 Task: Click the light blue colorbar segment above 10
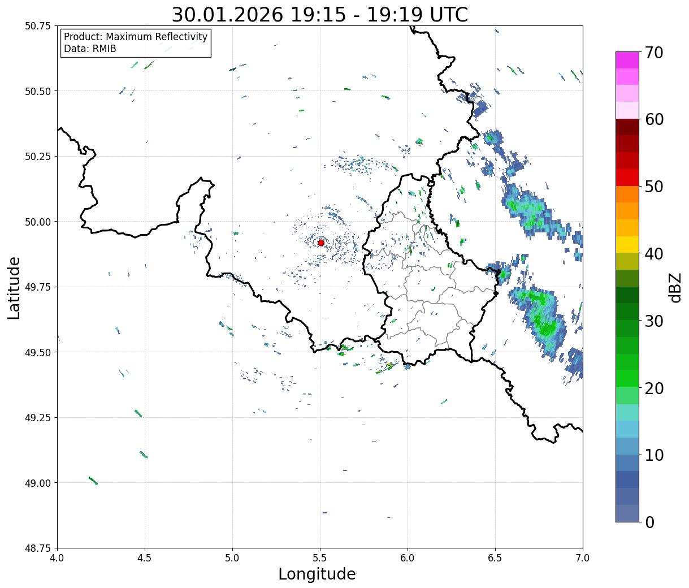click(627, 446)
